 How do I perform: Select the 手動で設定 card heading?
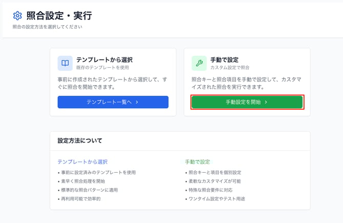pyautogui.click(x=224, y=59)
